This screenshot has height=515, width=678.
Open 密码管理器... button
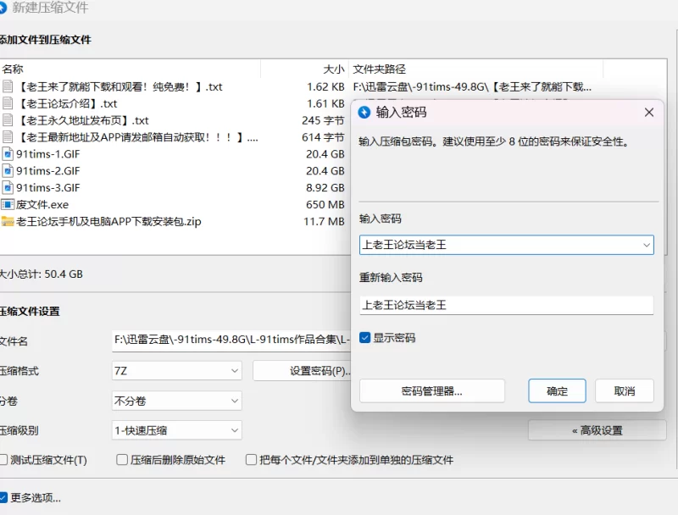(x=432, y=391)
